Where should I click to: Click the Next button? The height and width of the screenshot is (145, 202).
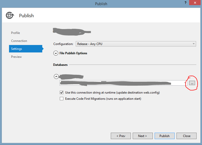[x=143, y=136]
